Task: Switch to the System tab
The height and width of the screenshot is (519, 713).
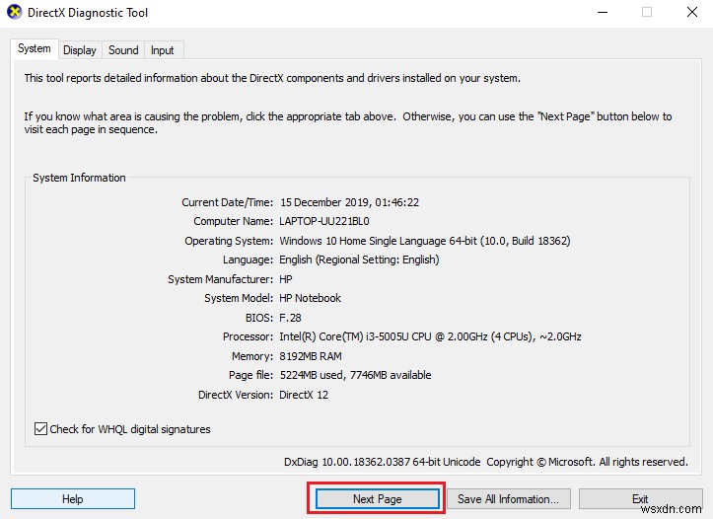Action: [x=35, y=48]
